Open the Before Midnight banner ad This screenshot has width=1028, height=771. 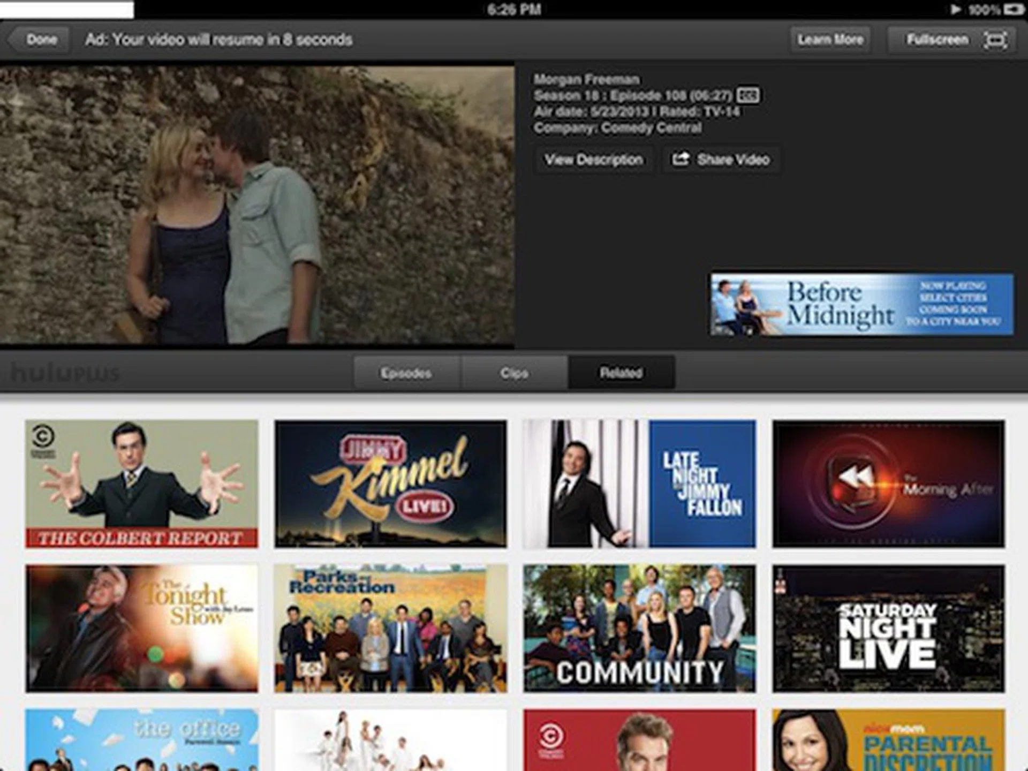[861, 304]
